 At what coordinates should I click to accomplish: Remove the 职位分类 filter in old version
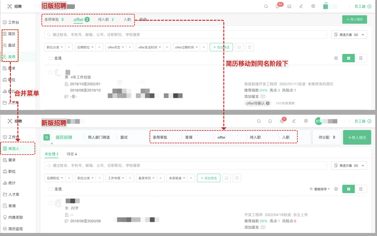point(69,47)
